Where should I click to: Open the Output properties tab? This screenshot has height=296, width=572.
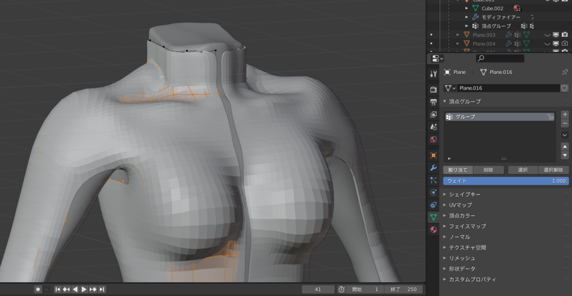(x=433, y=102)
